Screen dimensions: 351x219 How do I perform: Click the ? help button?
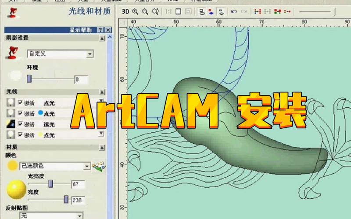tap(100, 30)
